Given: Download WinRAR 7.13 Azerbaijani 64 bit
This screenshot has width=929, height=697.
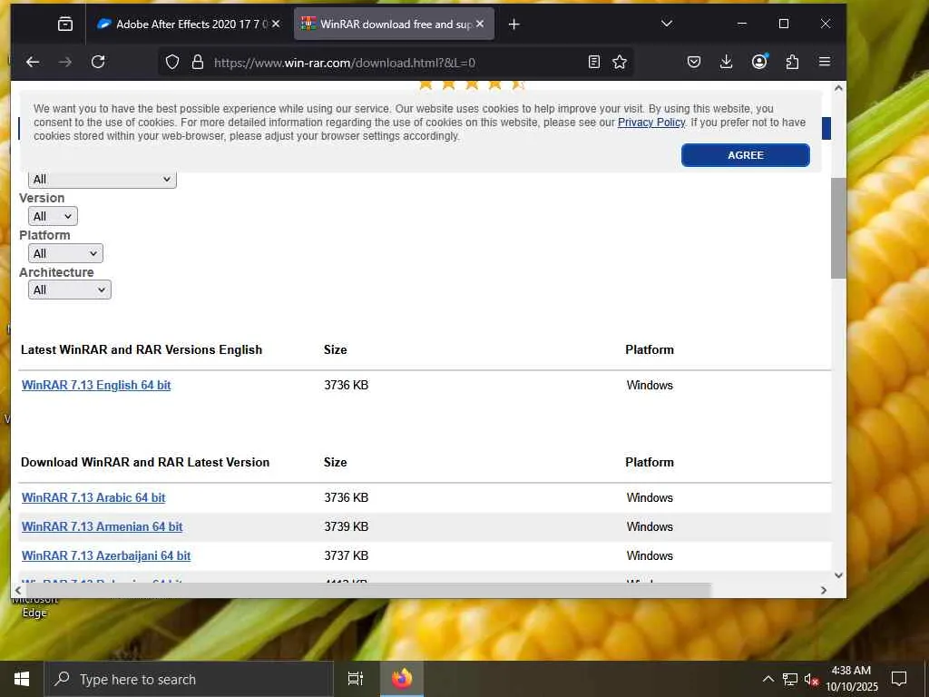Looking at the screenshot, I should [x=106, y=556].
